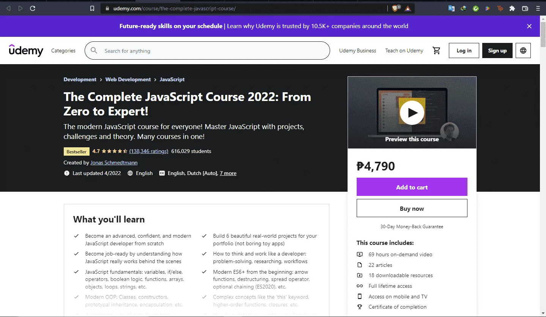Click 'How to think and work like a developer' point
546x317 pixels.
coord(260,257)
